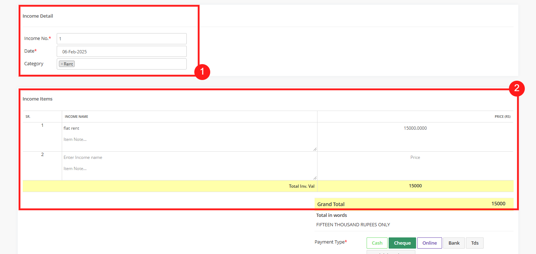
Task: Click resize handle of second row's note box
Action: click(x=315, y=178)
